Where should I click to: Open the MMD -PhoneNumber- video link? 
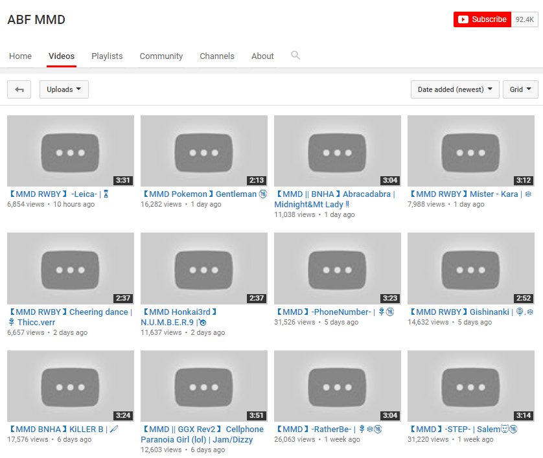point(334,312)
